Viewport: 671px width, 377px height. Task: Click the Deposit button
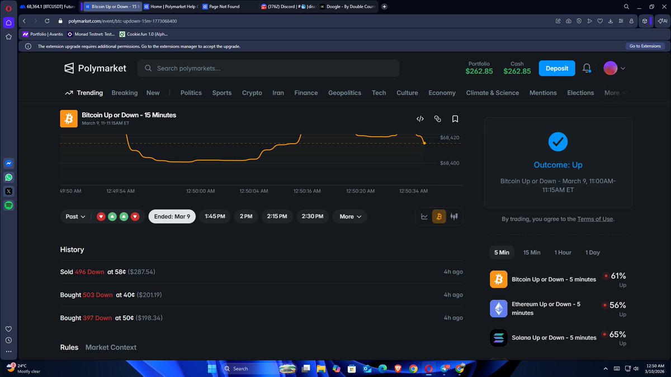(x=557, y=68)
